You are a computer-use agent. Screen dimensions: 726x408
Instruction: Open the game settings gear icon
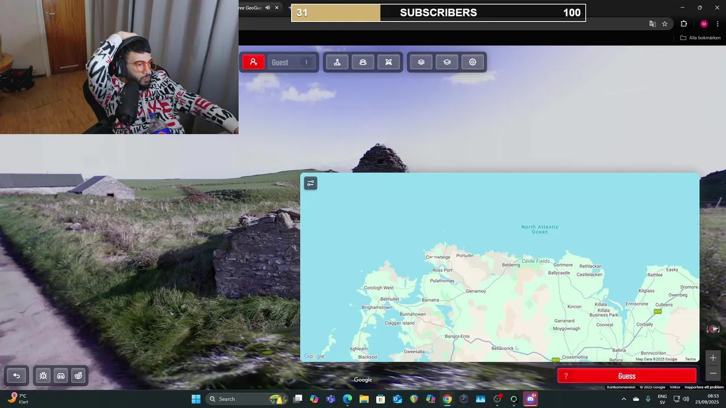pos(472,62)
